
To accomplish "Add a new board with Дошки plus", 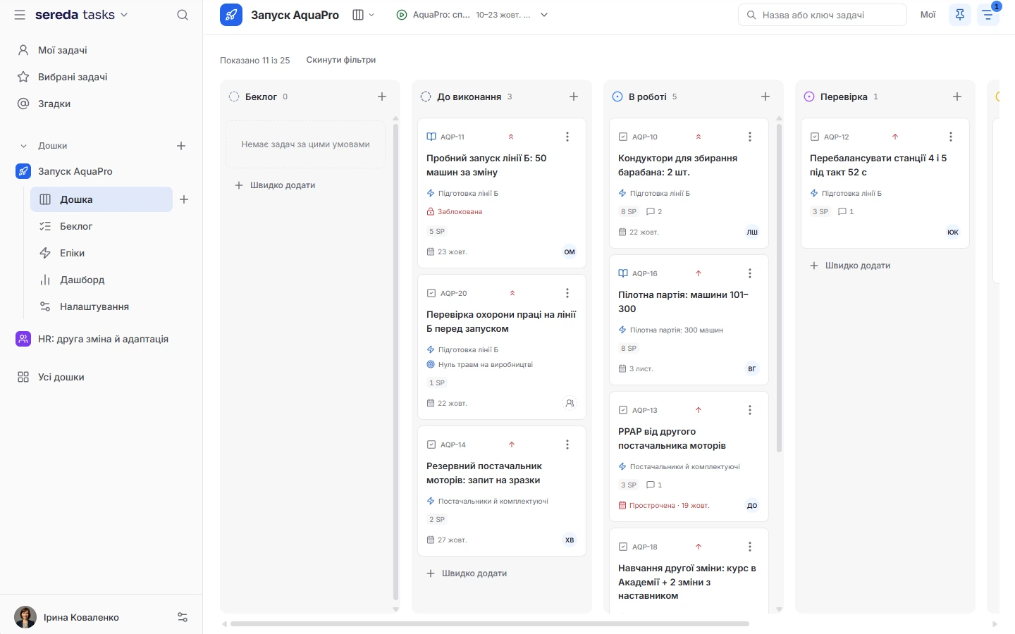I will (x=181, y=146).
